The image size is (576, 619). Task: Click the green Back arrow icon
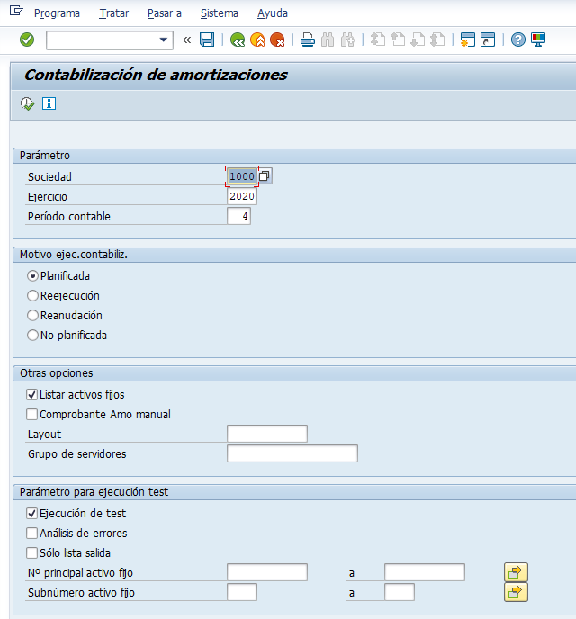(x=238, y=40)
